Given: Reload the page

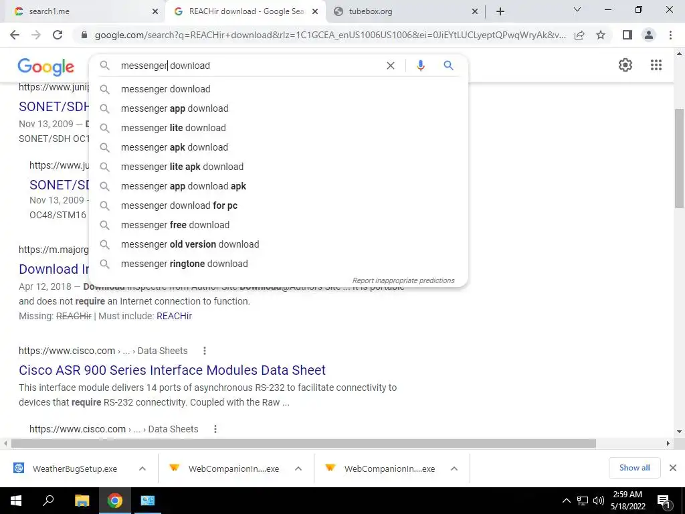Looking at the screenshot, I should click(x=58, y=35).
